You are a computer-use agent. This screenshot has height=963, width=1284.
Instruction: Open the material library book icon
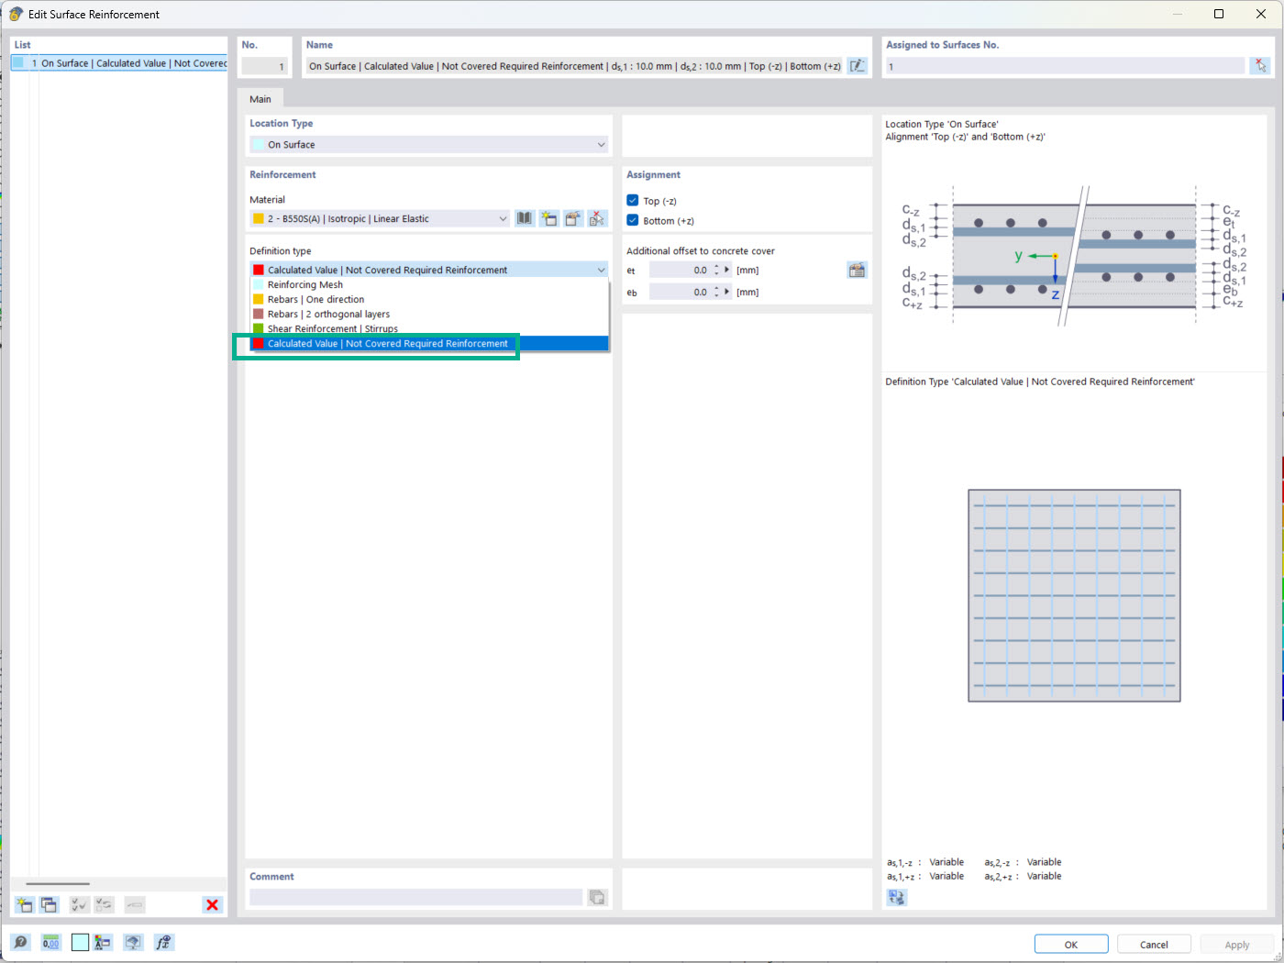(524, 218)
